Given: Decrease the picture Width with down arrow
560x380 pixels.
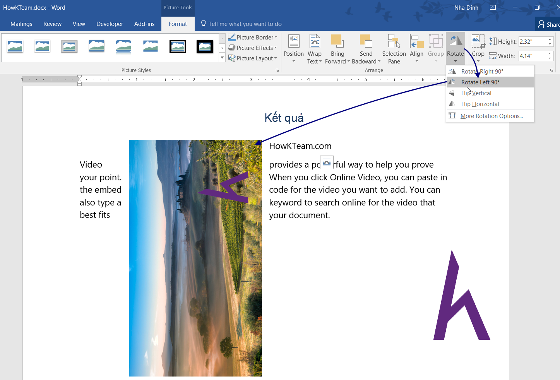Looking at the screenshot, I should click(550, 58).
